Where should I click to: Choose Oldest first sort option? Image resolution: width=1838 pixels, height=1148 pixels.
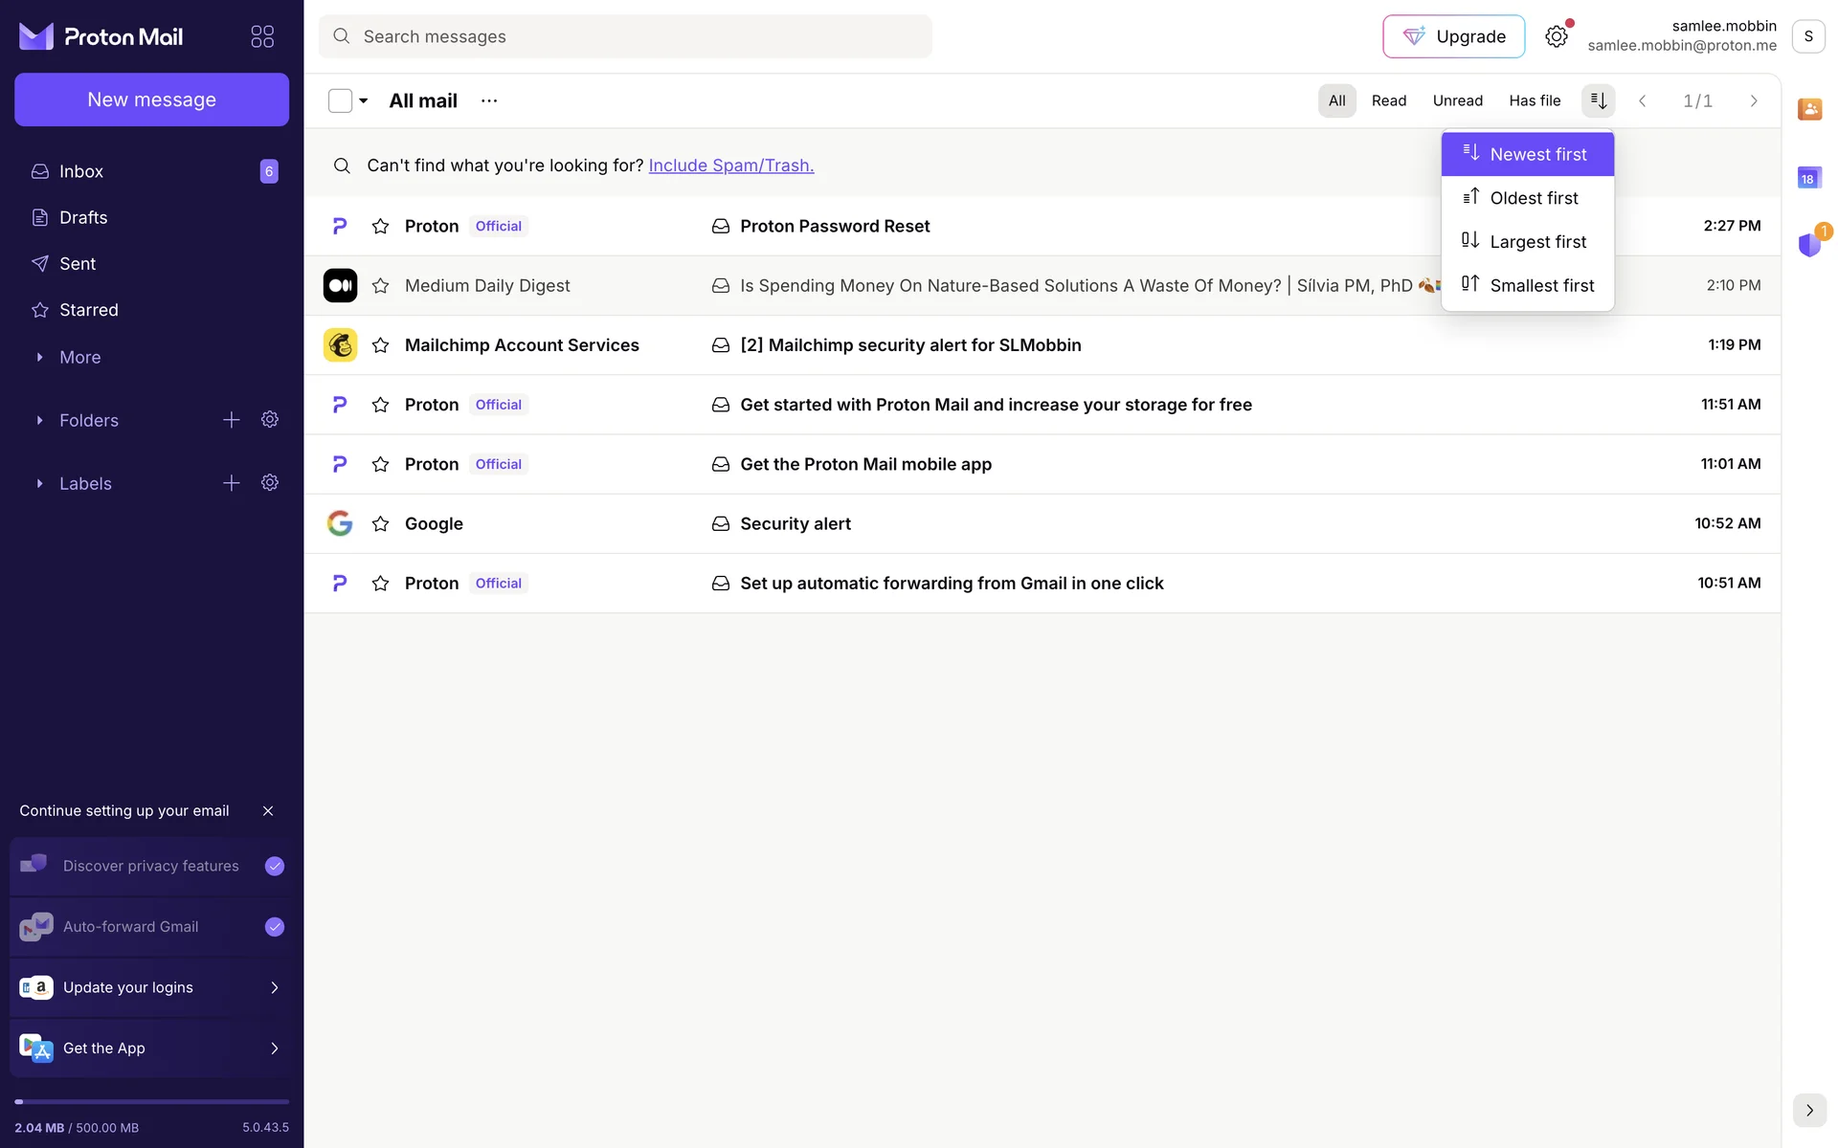click(x=1533, y=198)
